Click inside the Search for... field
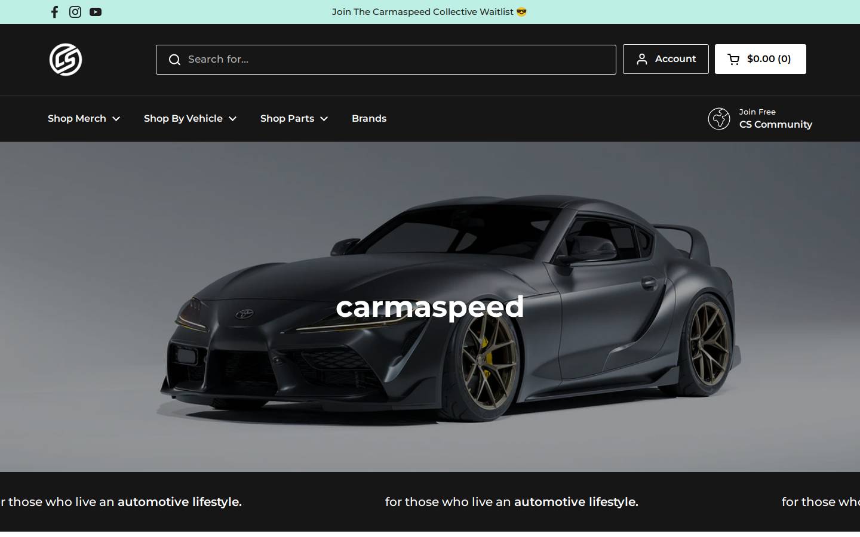 point(386,60)
